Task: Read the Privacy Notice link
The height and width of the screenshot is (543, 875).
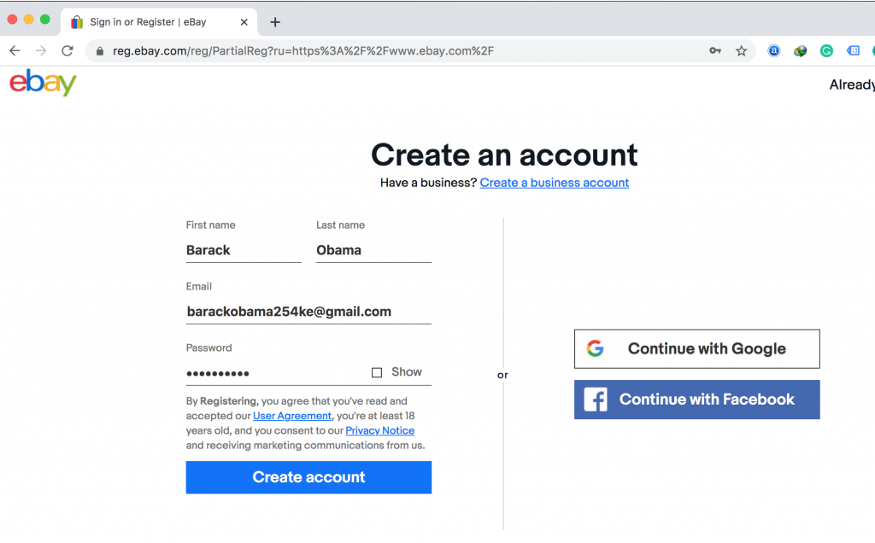Action: [379, 430]
